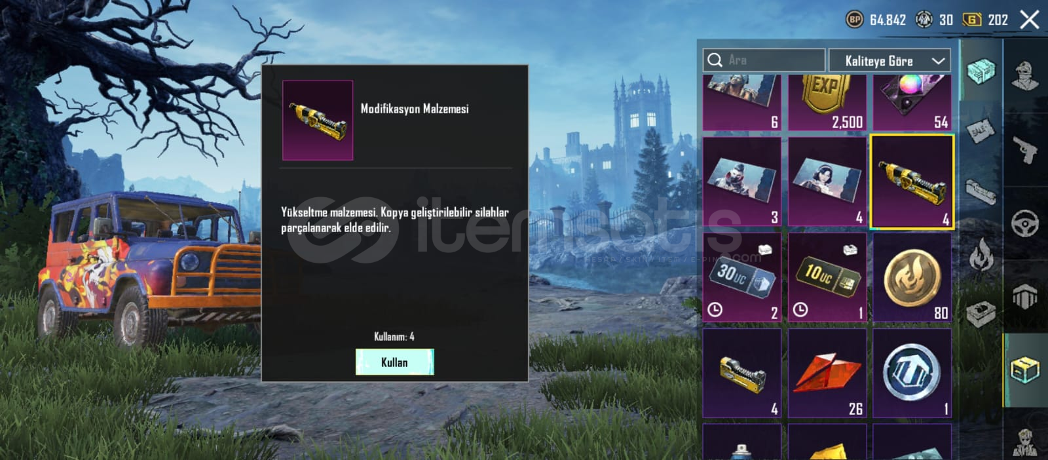Open the teal crate category icon
Viewport: 1048px width, 460px height.
(x=981, y=71)
